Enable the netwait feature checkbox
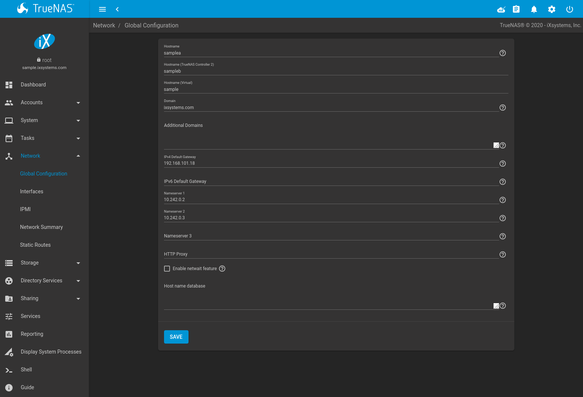This screenshot has width=583, height=397. click(x=167, y=269)
